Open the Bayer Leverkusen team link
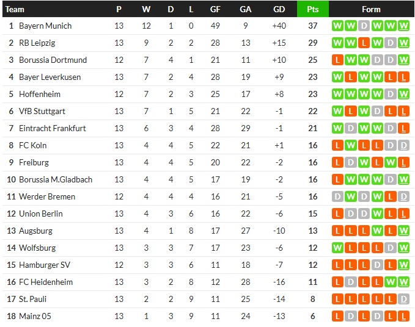 pos(50,77)
